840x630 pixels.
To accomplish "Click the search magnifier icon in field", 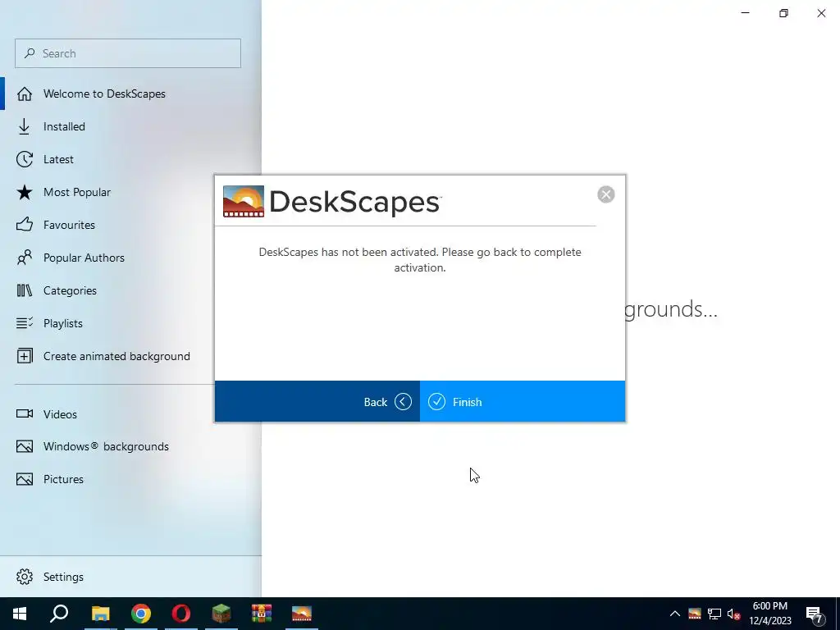I will 30,53.
